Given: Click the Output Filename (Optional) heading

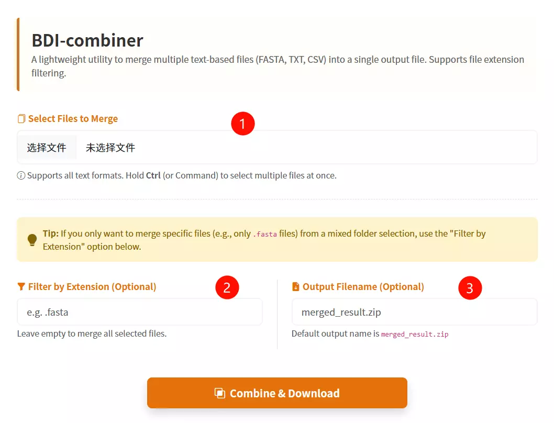Looking at the screenshot, I should pos(363,286).
